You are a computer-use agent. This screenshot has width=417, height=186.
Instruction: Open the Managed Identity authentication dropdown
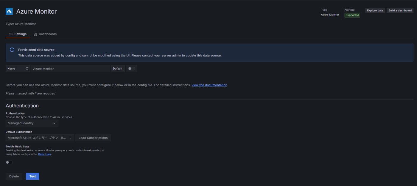pos(32,123)
